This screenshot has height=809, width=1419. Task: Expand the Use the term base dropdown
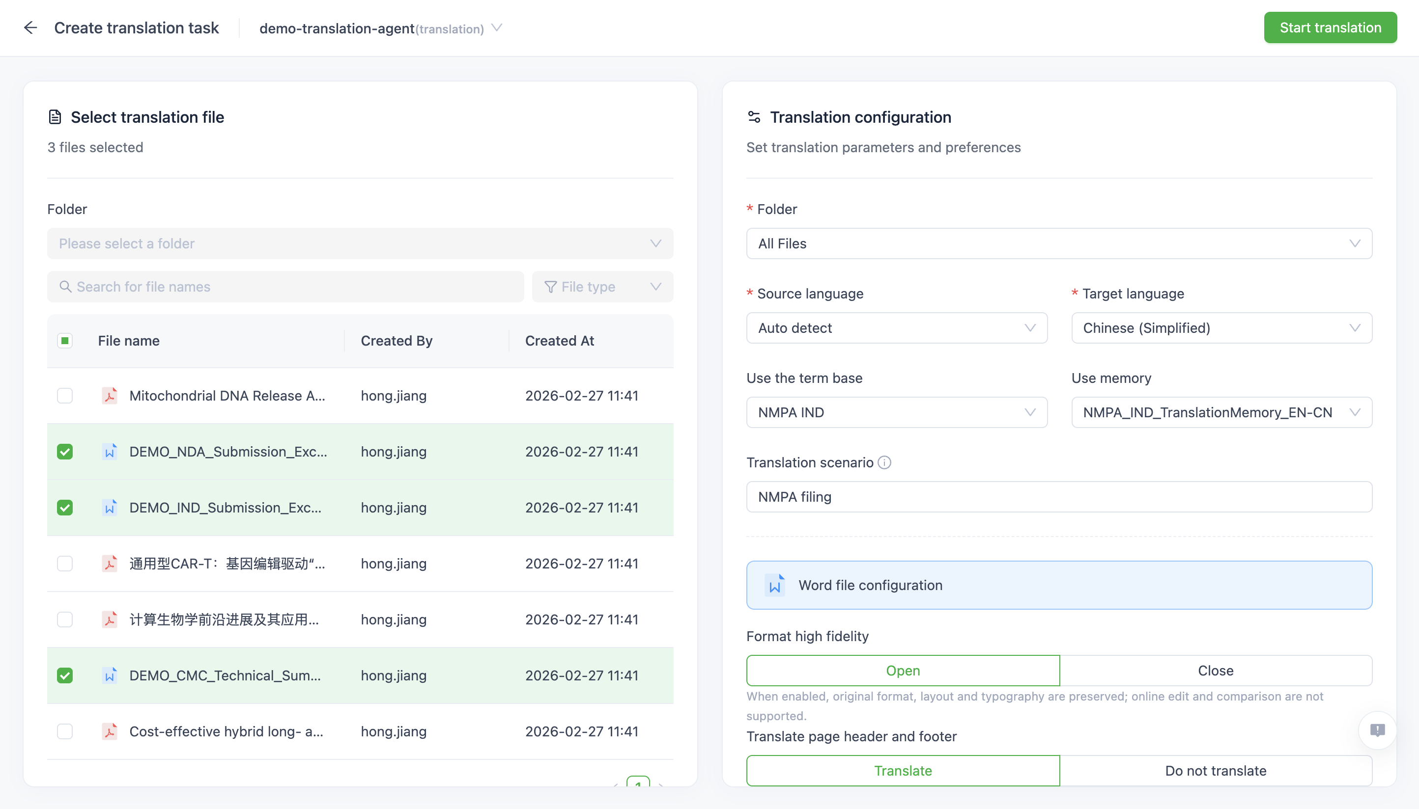pyautogui.click(x=896, y=412)
